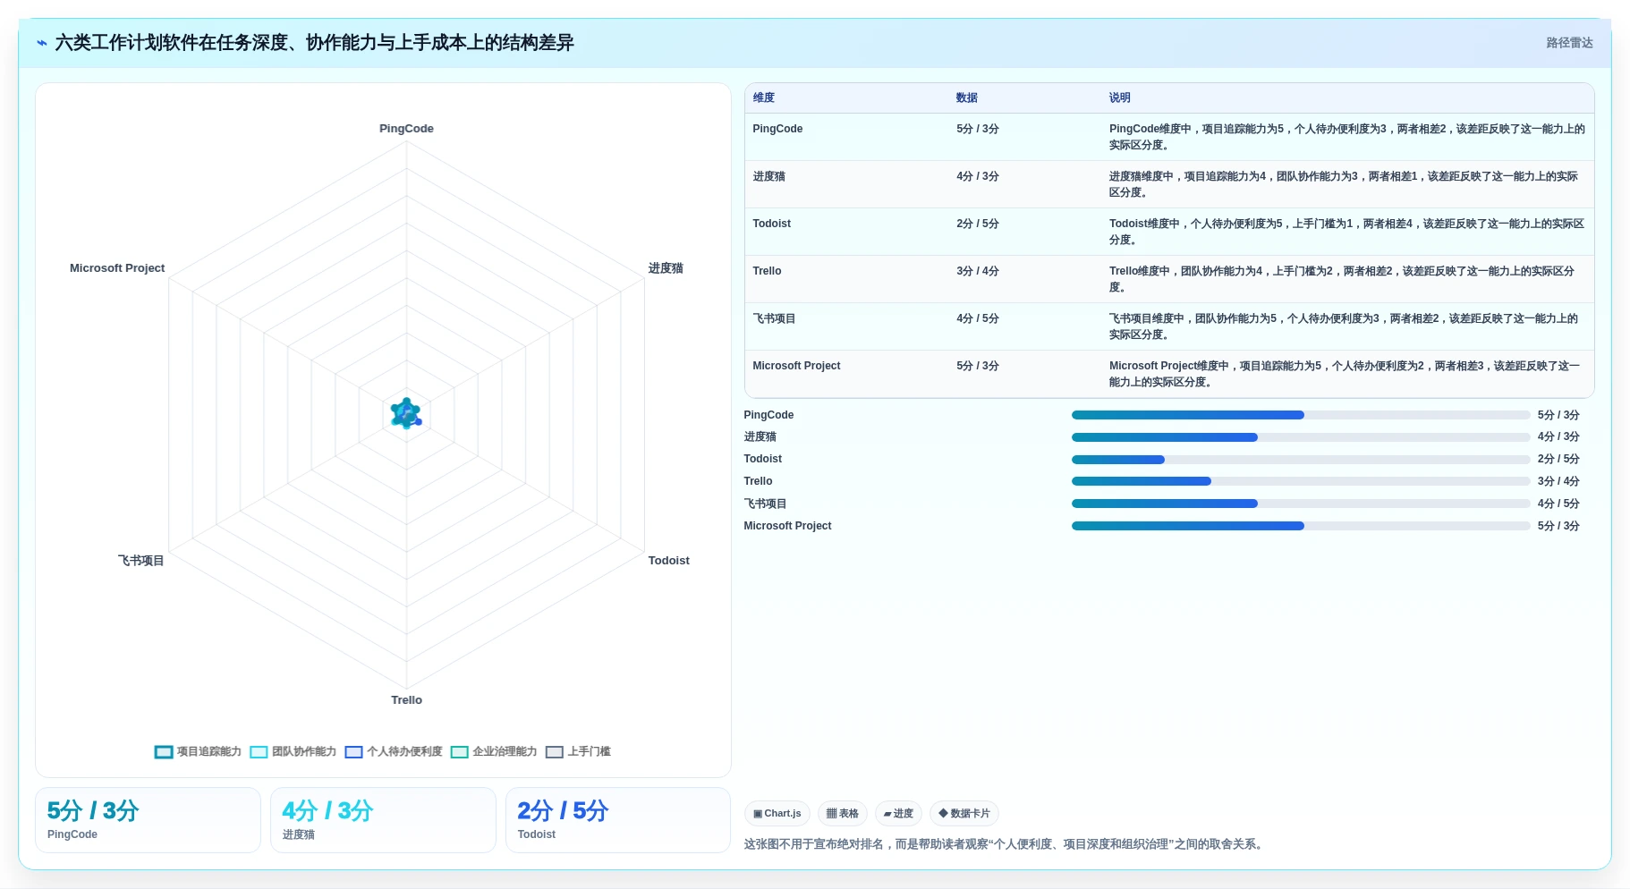Click the 进度 tag chip
Screen dimensions: 1630x889
tap(898, 814)
